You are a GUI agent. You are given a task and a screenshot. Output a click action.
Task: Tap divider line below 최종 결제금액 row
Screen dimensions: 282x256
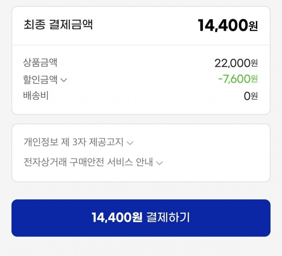click(x=141, y=45)
